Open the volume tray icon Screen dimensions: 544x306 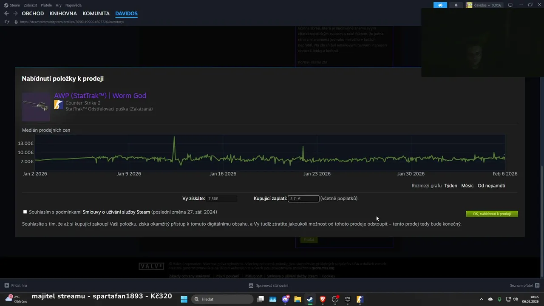coord(516,299)
